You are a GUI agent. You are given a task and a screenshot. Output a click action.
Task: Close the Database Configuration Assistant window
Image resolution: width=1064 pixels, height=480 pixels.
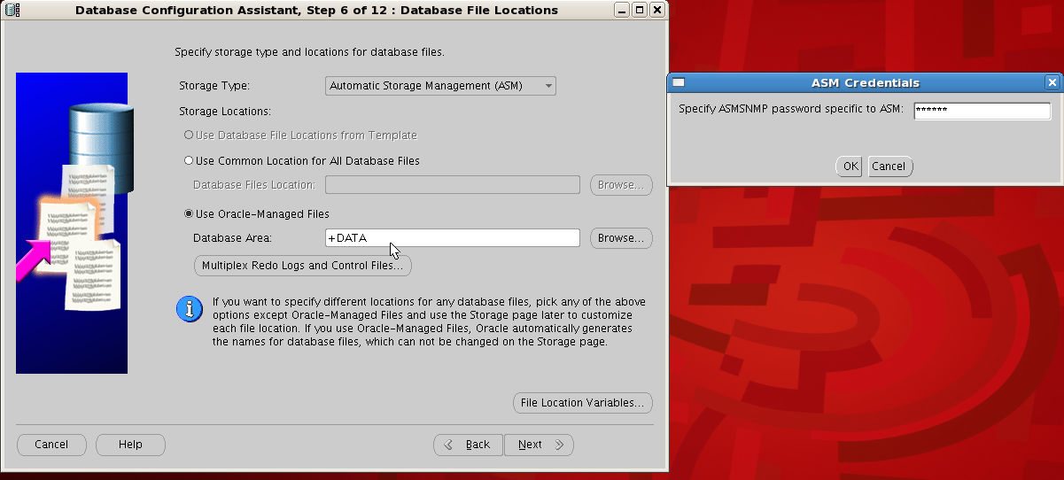(656, 10)
